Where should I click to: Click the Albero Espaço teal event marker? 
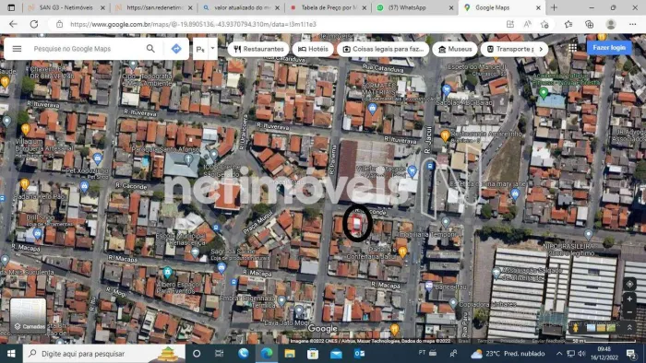tap(167, 272)
